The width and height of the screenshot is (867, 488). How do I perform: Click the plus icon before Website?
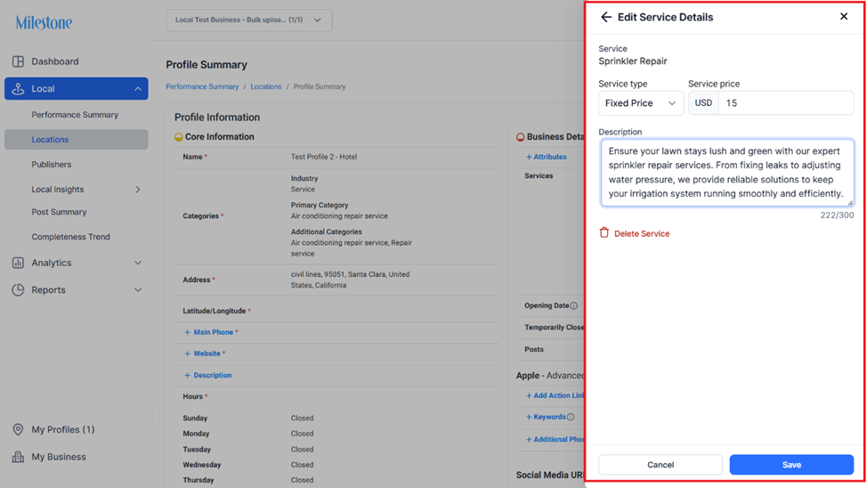pos(187,354)
